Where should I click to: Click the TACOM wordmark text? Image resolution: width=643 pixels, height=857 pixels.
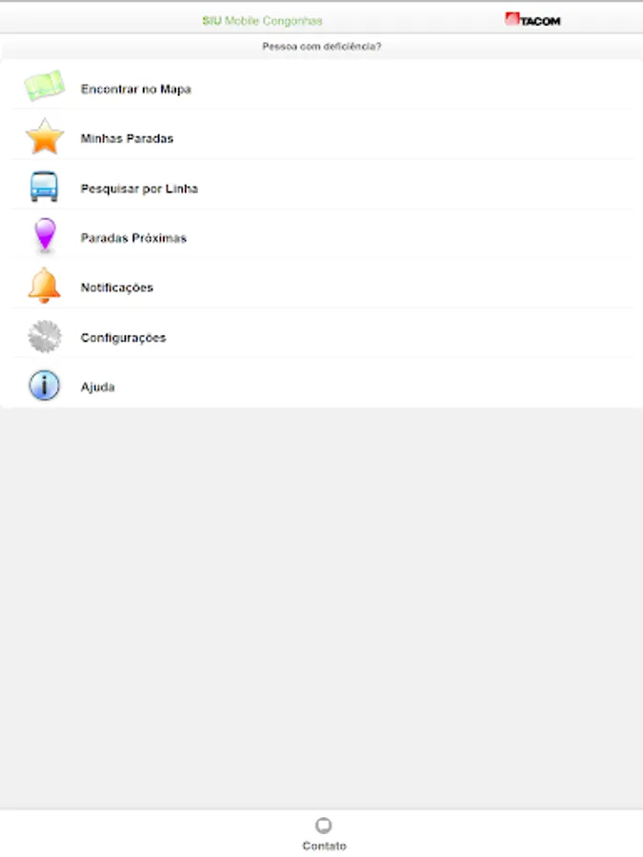tap(540, 21)
